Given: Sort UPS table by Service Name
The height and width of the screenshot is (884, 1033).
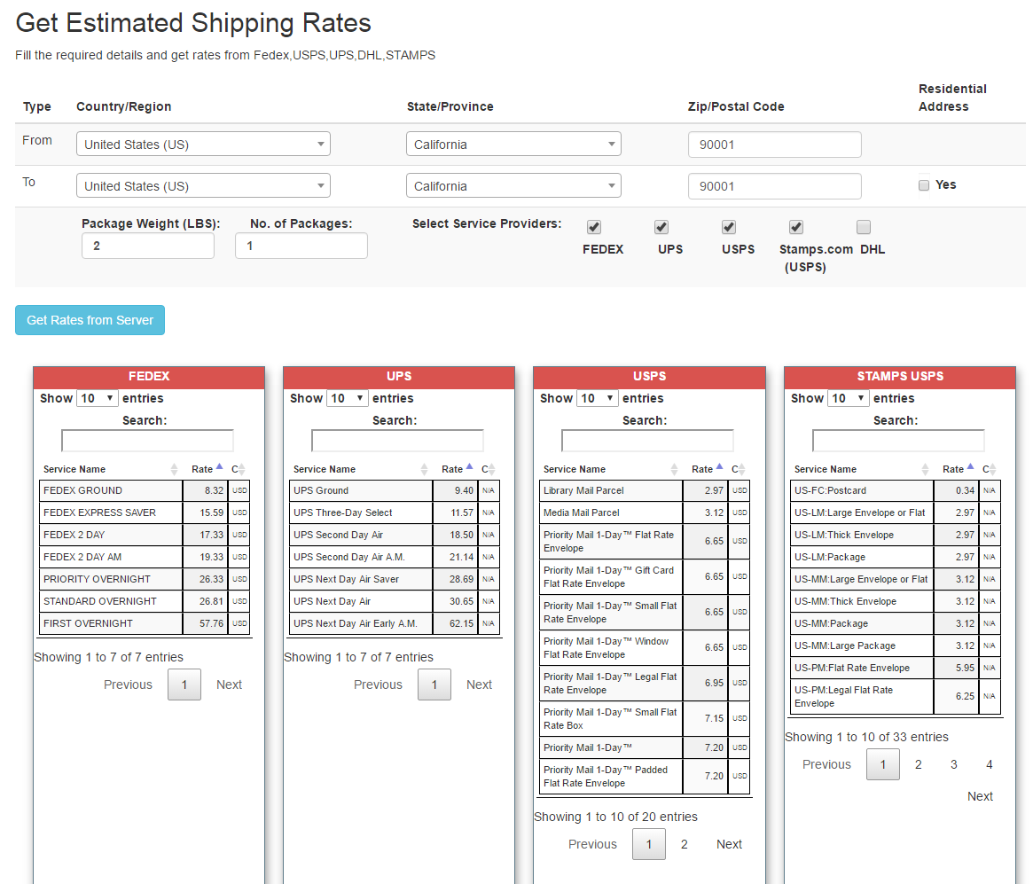Looking at the screenshot, I should pyautogui.click(x=360, y=469).
